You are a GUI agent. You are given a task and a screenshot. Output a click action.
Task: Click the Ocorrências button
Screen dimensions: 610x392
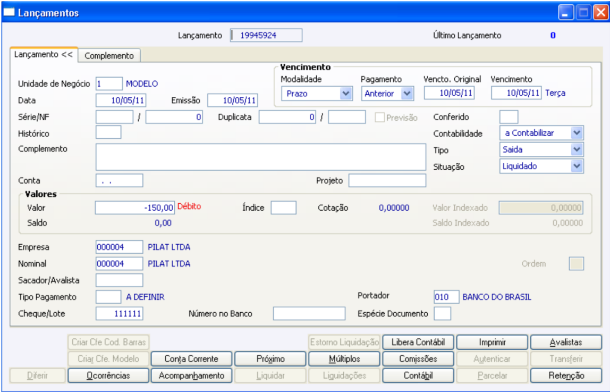pos(108,376)
